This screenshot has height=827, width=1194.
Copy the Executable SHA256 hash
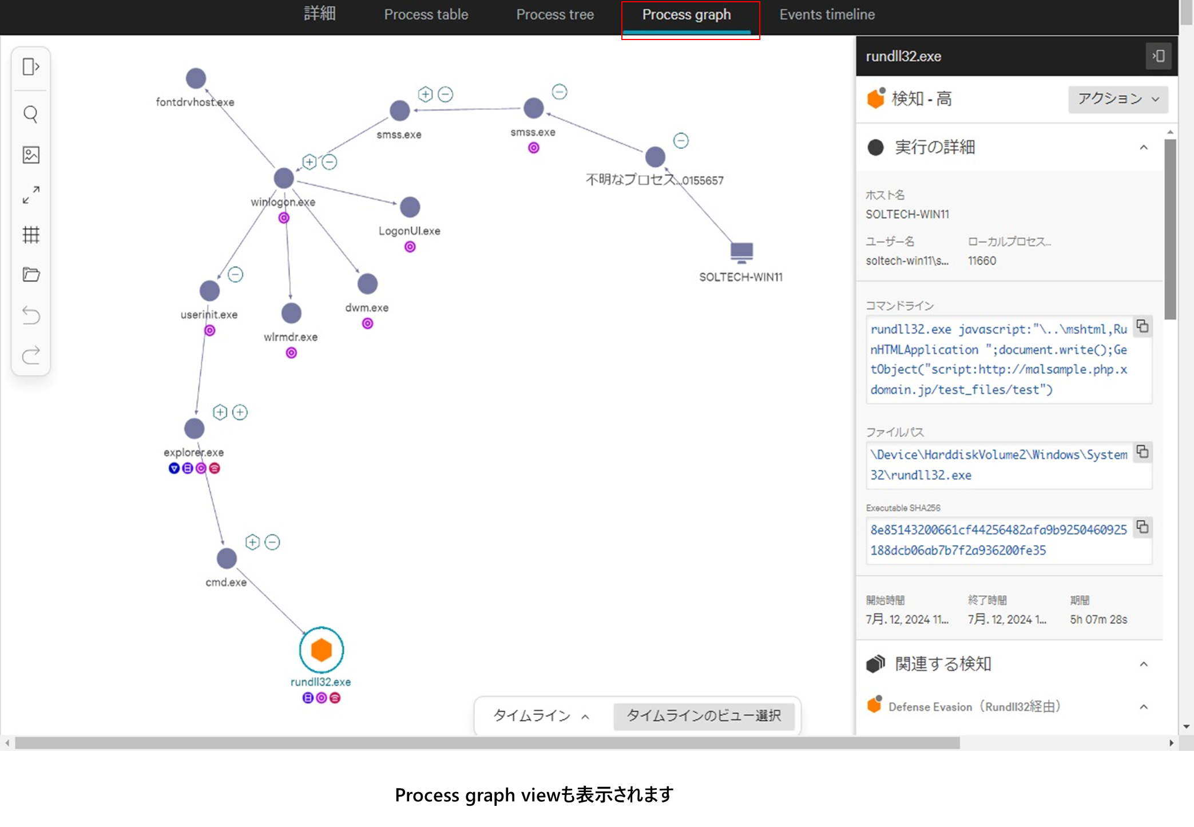1142,527
